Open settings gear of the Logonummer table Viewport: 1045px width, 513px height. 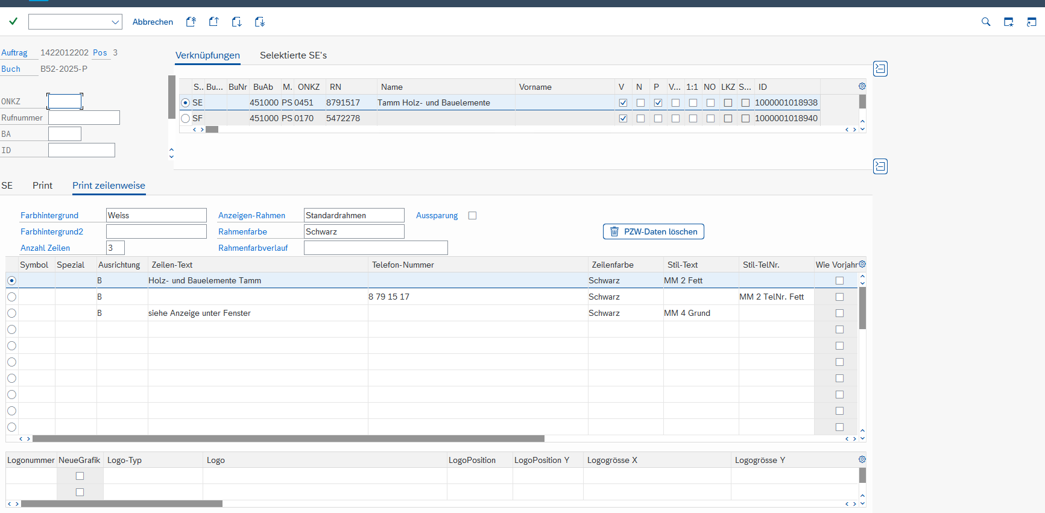point(862,459)
